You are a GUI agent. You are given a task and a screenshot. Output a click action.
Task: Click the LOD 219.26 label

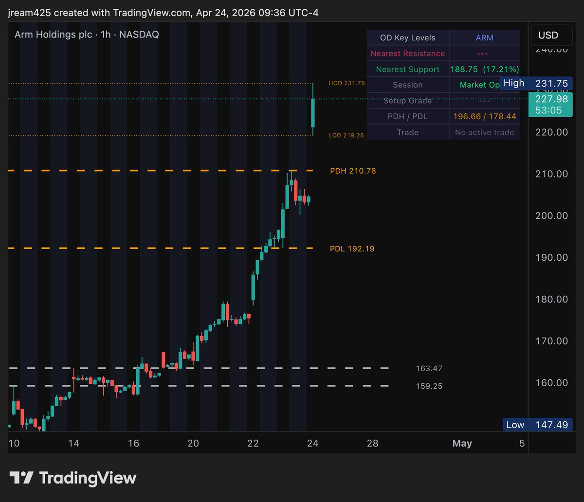click(x=347, y=135)
